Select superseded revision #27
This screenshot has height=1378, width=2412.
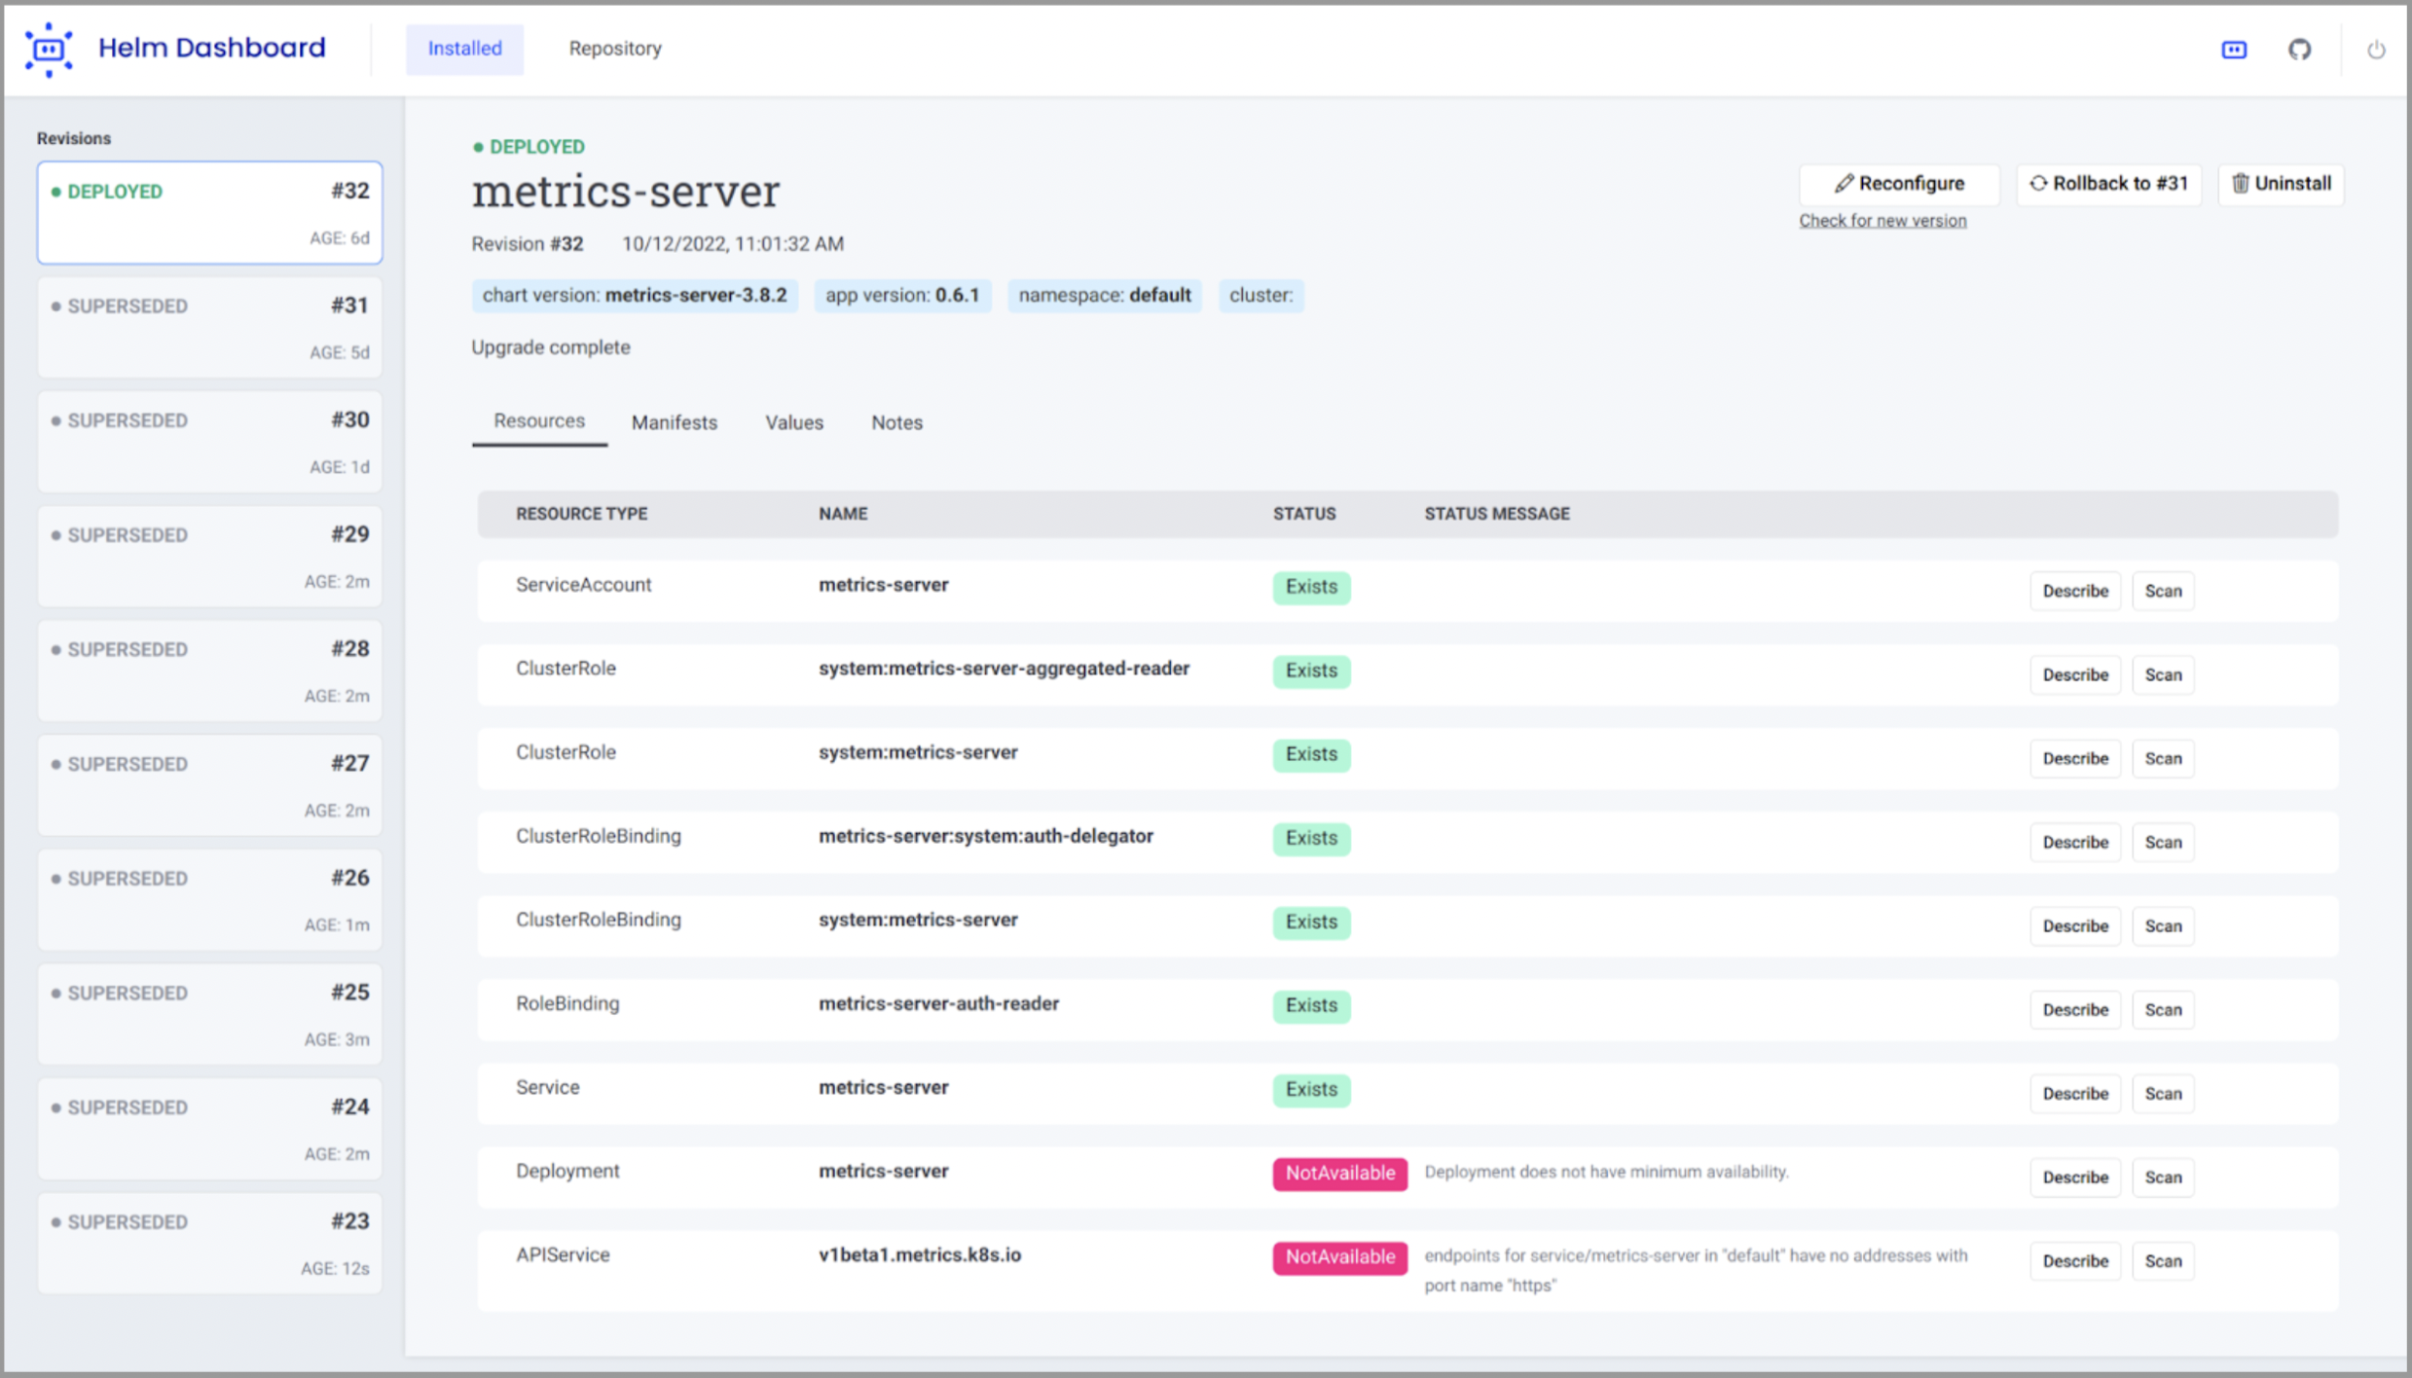point(209,785)
